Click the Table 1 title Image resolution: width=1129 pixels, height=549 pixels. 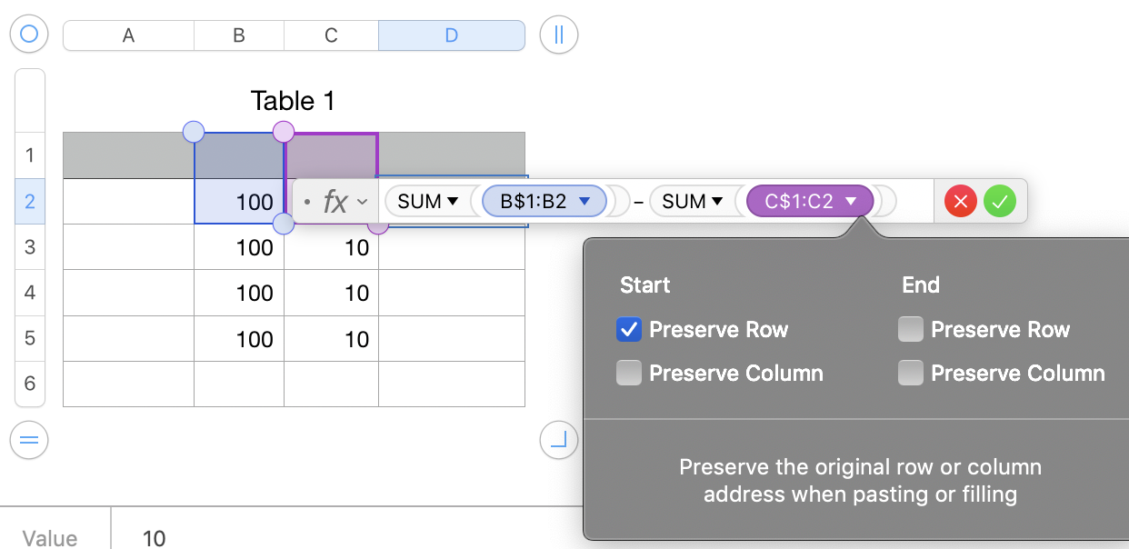293,101
